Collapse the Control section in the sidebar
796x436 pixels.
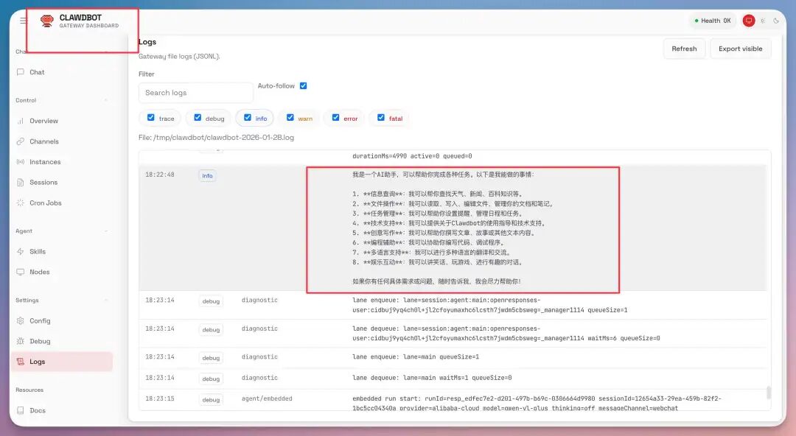click(x=107, y=99)
